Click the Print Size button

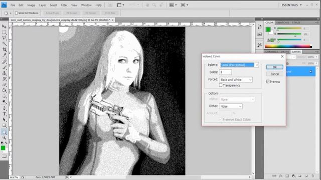[x=110, y=13]
